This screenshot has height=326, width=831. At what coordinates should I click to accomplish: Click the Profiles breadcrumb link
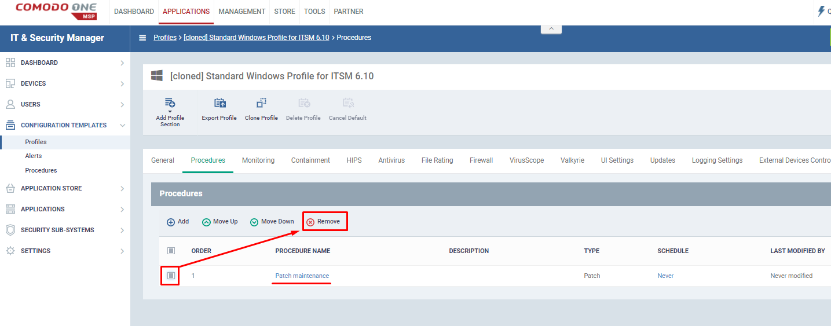[165, 38]
